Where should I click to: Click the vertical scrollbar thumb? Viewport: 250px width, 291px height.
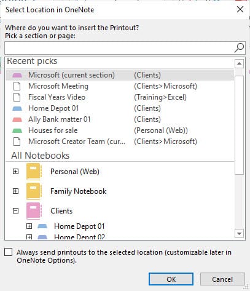pos(239,125)
